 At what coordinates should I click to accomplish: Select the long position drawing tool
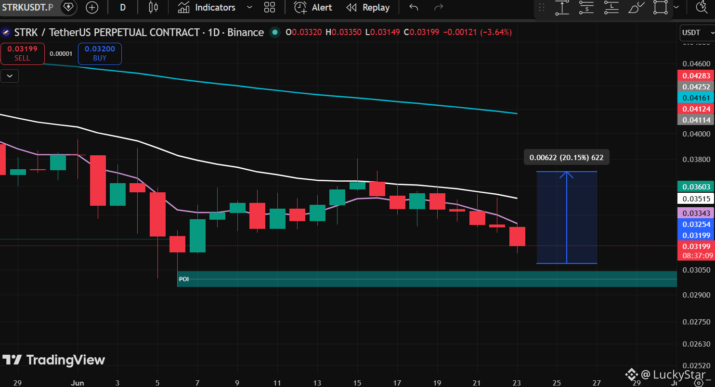[x=611, y=7]
